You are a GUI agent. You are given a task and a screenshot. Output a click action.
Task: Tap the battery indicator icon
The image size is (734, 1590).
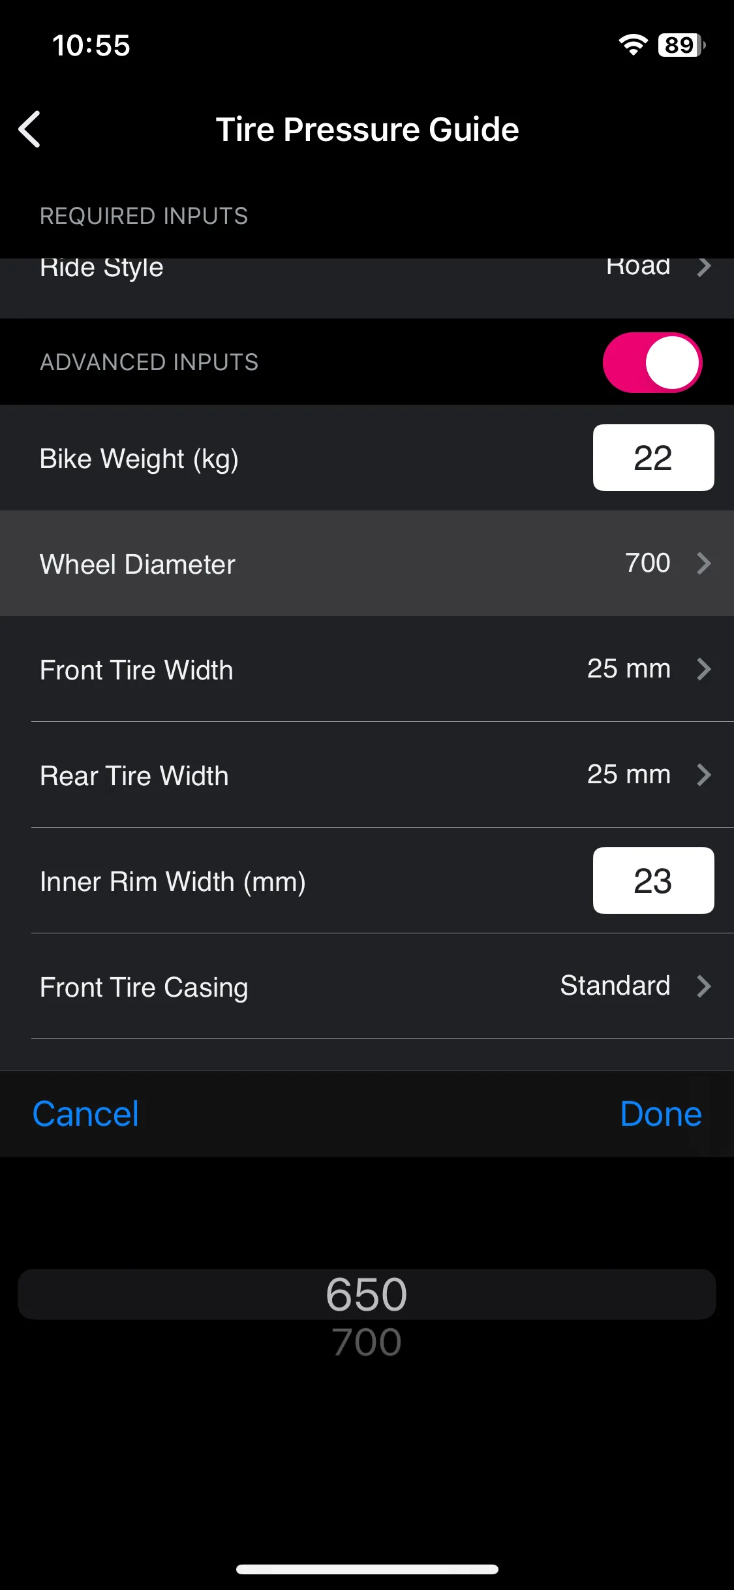tap(682, 45)
